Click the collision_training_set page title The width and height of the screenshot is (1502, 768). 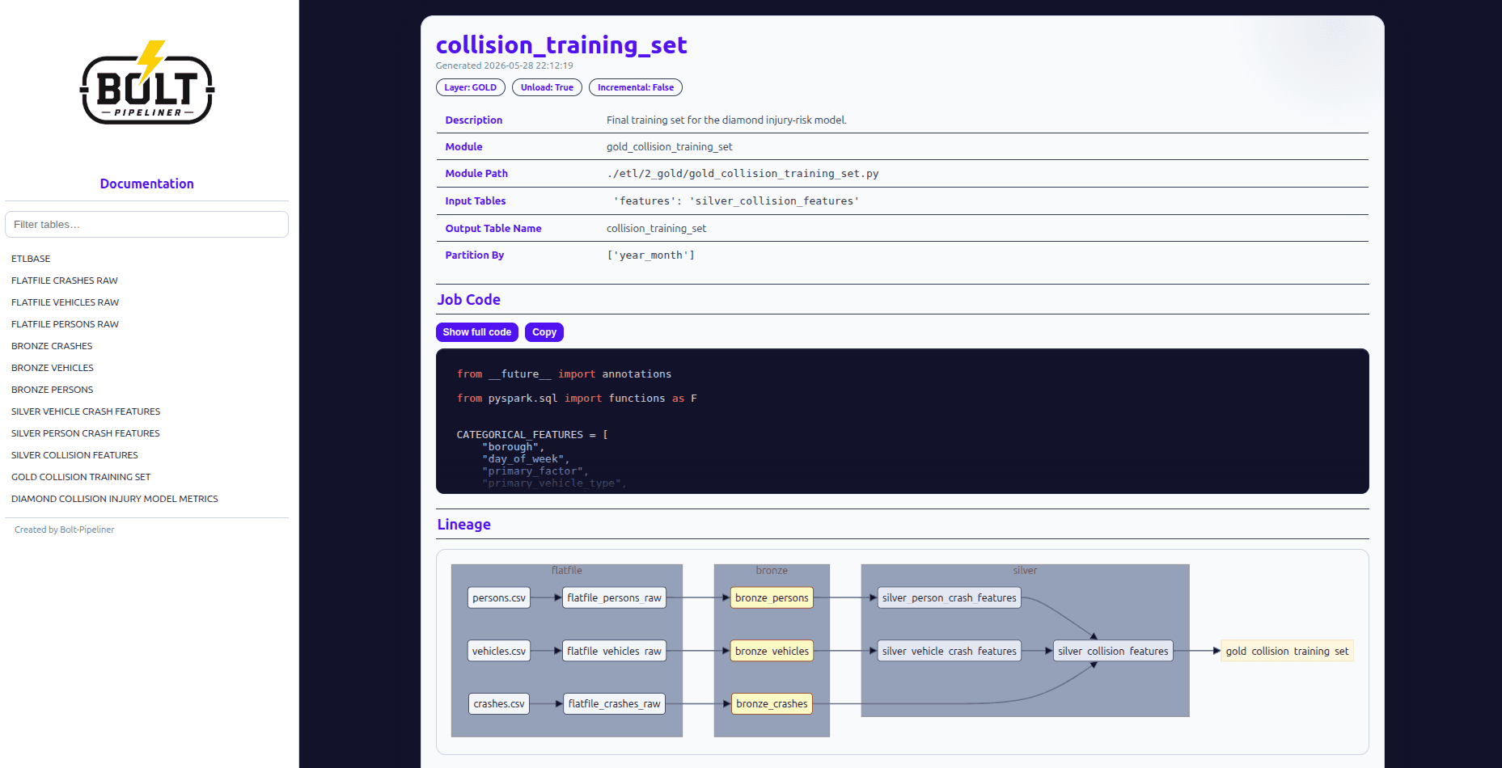(x=561, y=45)
